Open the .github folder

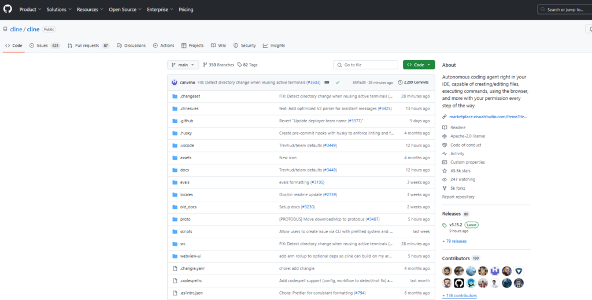187,121
